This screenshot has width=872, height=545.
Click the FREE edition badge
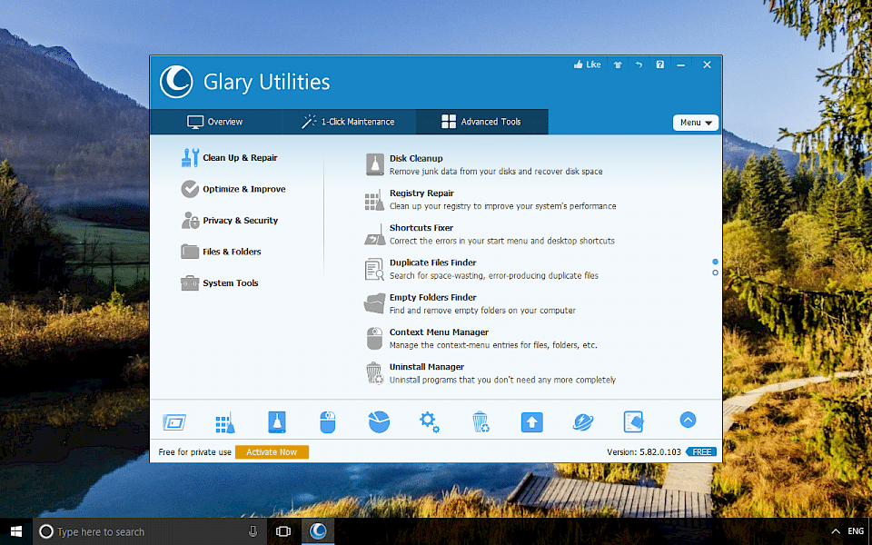click(701, 452)
